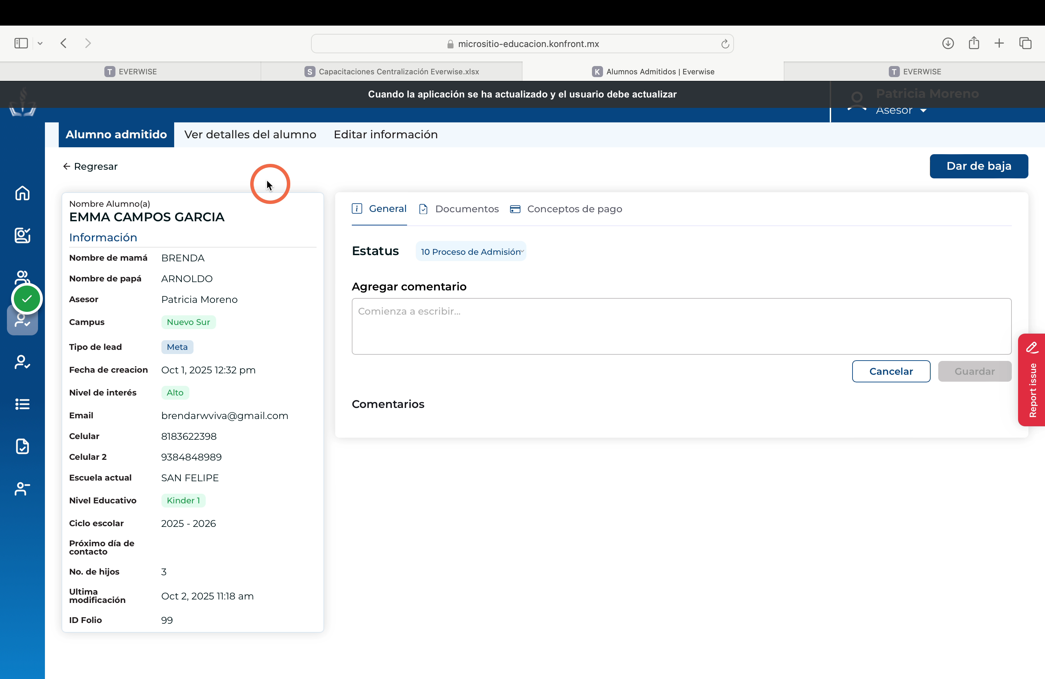Expand the Asesor user menu
The image size is (1045, 679).
901,110
